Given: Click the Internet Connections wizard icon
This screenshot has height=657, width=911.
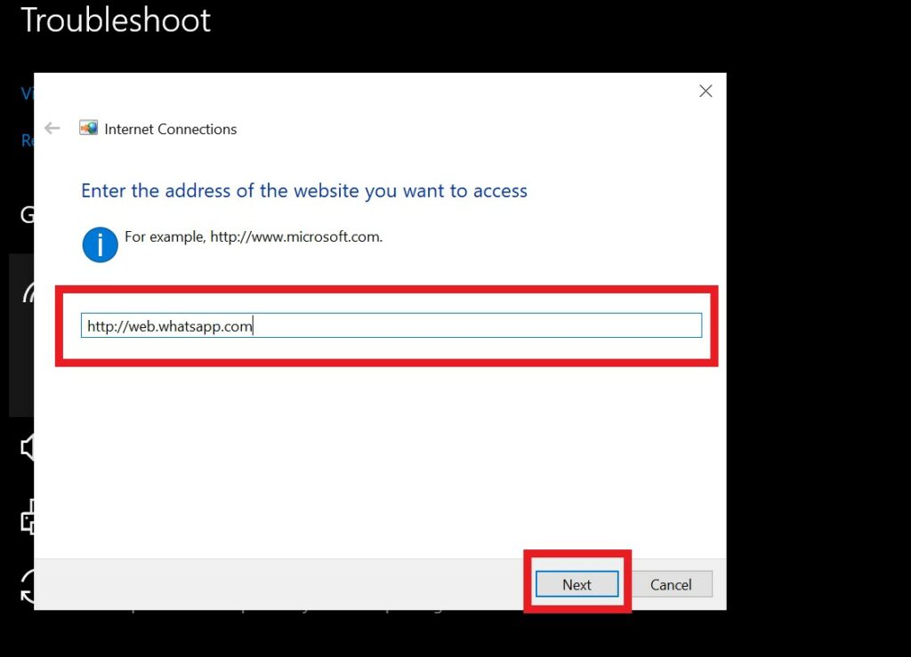Looking at the screenshot, I should pos(88,128).
